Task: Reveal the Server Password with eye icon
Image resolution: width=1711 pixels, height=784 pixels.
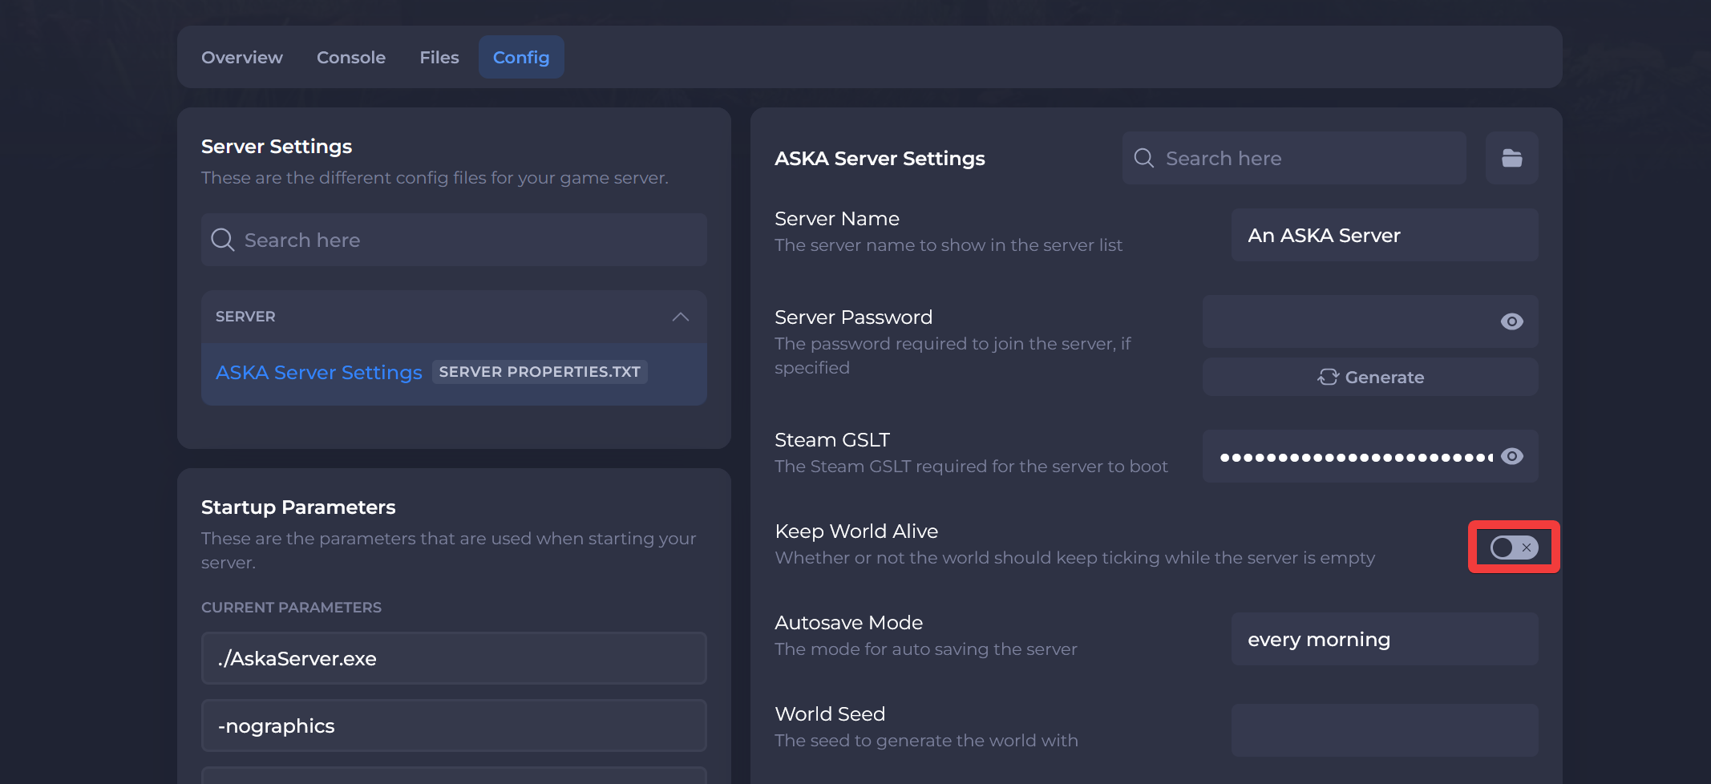Action: (x=1511, y=321)
